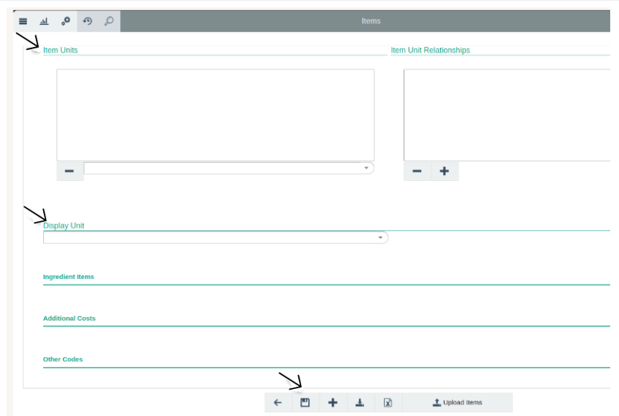Export to Excel spreadsheet icon
The height and width of the screenshot is (416, 619).
click(388, 403)
